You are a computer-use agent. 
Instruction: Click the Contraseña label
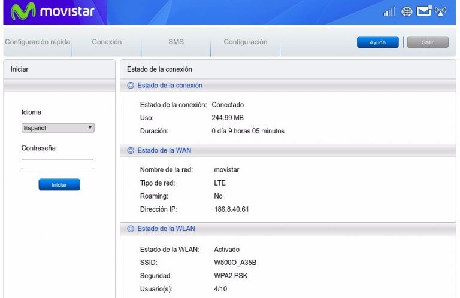tap(38, 148)
